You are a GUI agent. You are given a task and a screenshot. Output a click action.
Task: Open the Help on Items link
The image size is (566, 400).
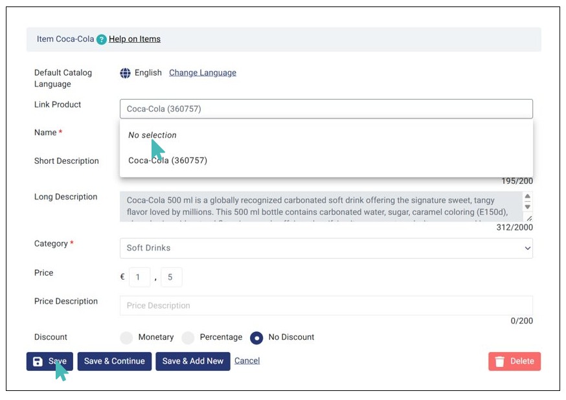pos(135,39)
